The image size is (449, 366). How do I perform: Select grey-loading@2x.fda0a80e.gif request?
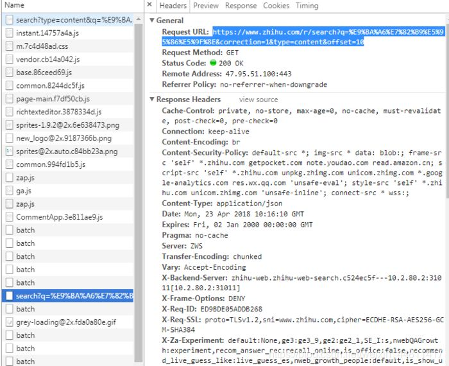click(x=68, y=322)
